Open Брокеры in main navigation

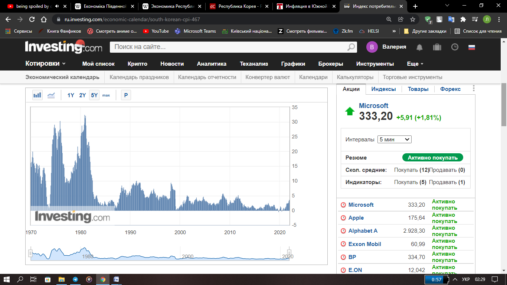pyautogui.click(x=331, y=64)
